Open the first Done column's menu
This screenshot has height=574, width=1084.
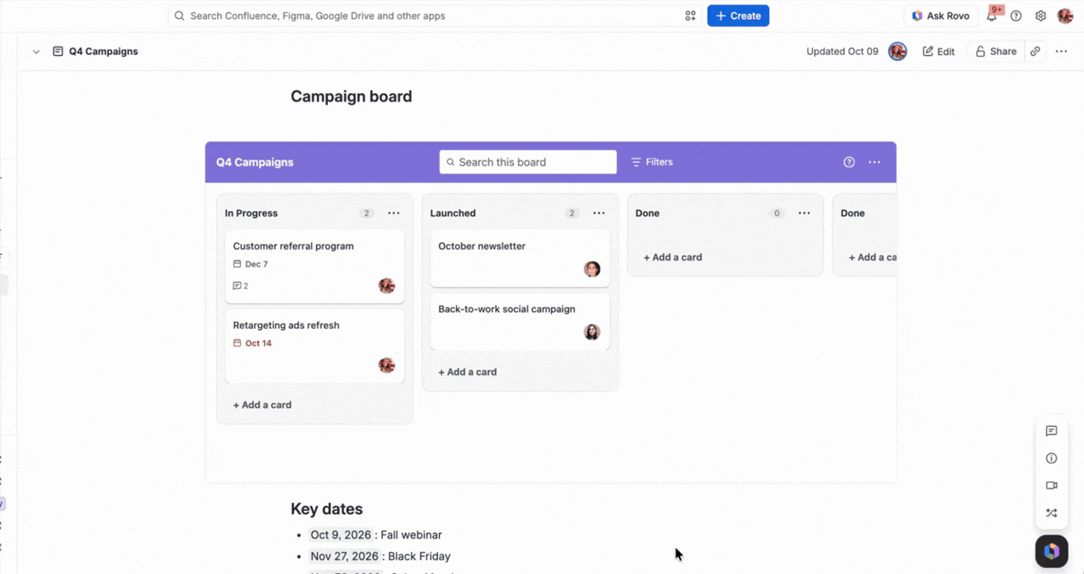click(x=804, y=213)
